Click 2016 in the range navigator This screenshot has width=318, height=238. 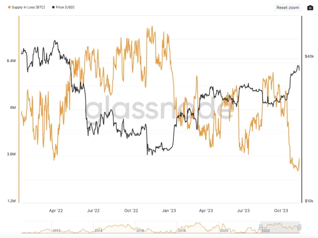(140, 230)
